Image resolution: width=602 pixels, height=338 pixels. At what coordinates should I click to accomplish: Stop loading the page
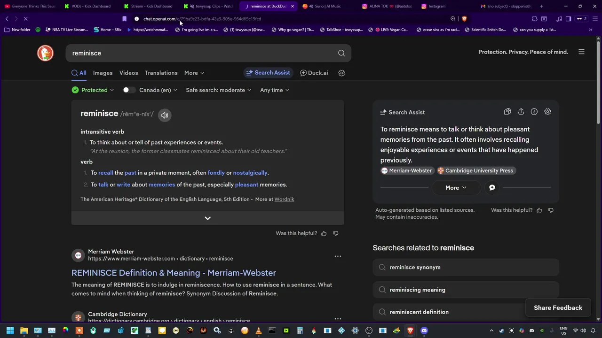pyautogui.click(x=26, y=19)
